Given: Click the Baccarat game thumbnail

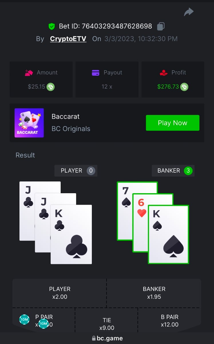Looking at the screenshot, I should (x=29, y=123).
